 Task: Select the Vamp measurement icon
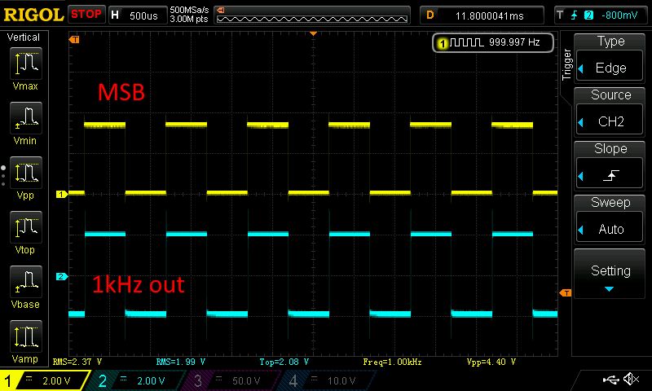[x=26, y=336]
